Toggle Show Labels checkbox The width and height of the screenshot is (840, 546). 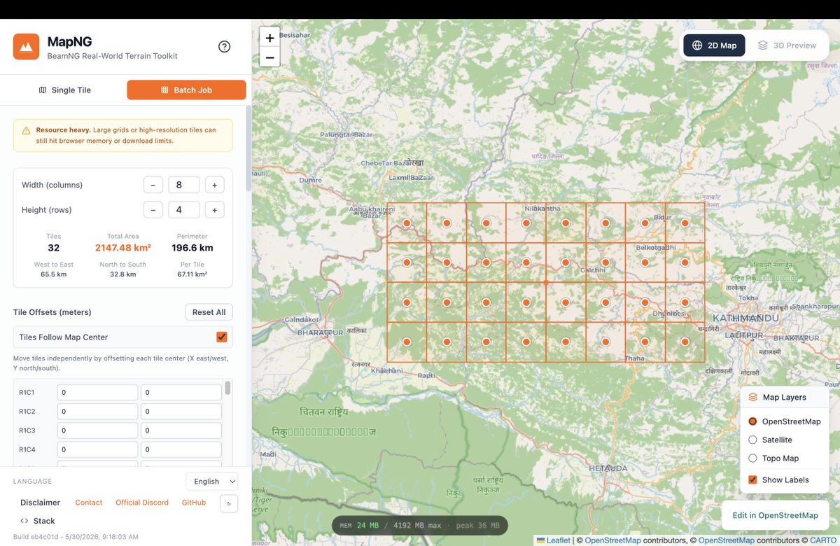click(753, 479)
